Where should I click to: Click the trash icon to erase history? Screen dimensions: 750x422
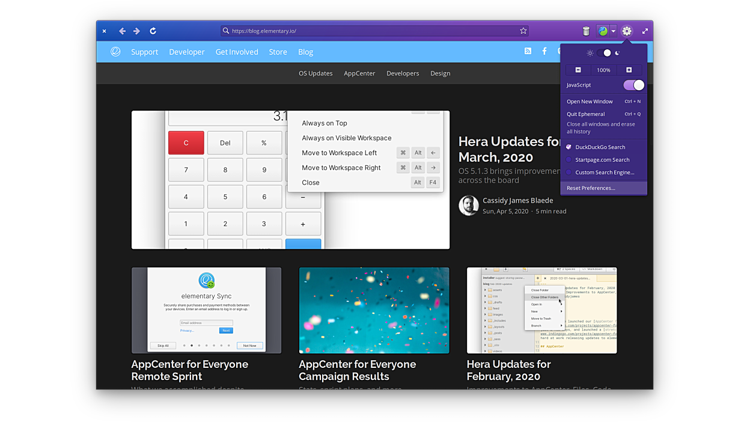pyautogui.click(x=586, y=31)
